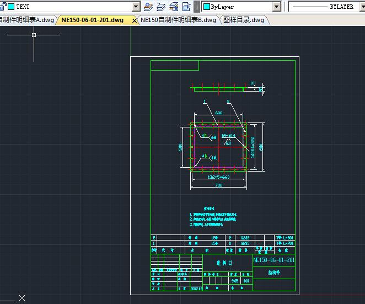Select the NE150-06-01-201 title block text
Image resolution: width=365 pixels, height=304 pixels.
coord(273,260)
